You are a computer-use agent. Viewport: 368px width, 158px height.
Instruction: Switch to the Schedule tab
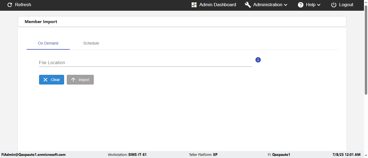coord(91,43)
